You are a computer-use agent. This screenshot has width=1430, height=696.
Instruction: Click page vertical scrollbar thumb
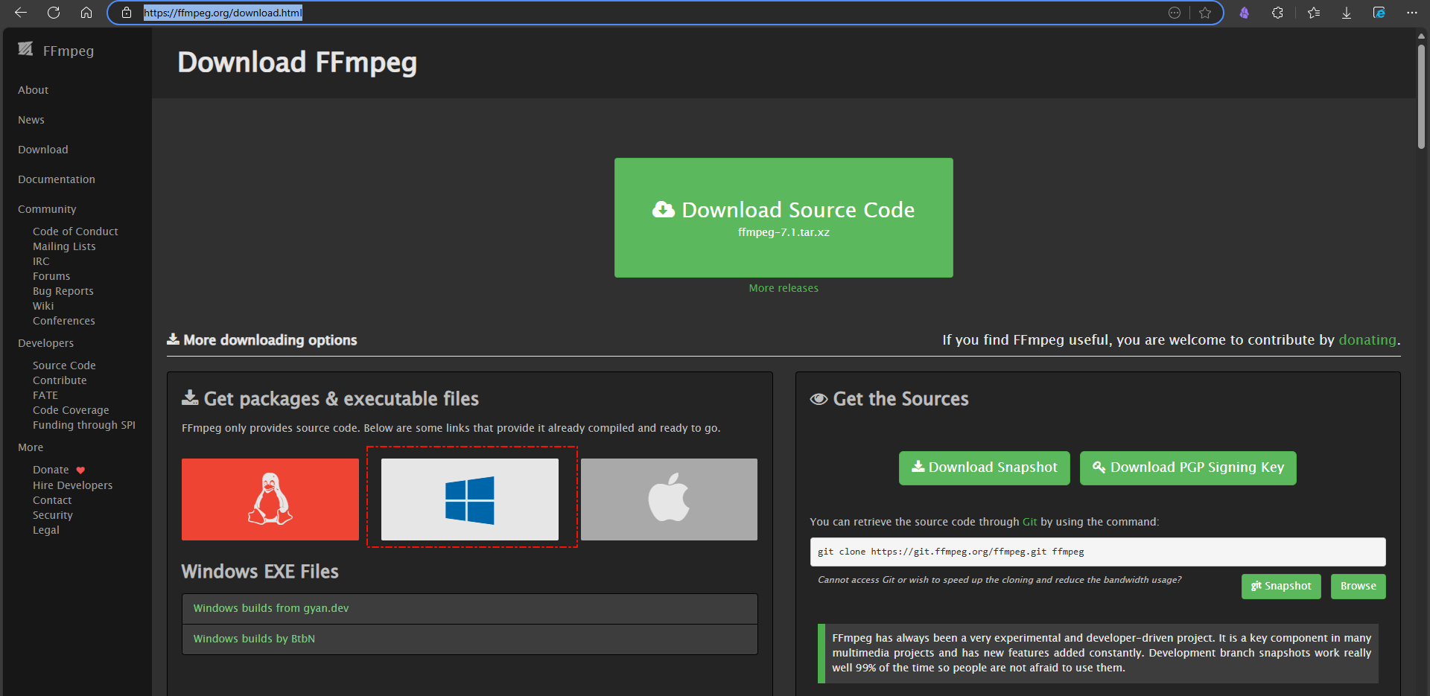coord(1421,97)
